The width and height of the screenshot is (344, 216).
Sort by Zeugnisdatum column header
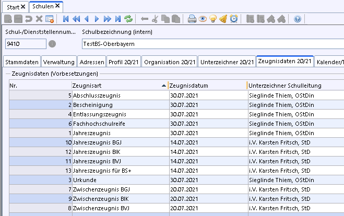click(208, 86)
